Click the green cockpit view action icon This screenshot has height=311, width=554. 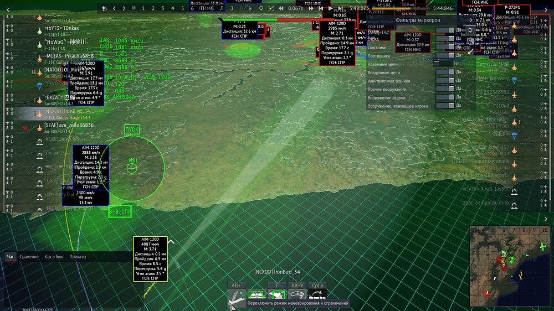tap(256, 295)
